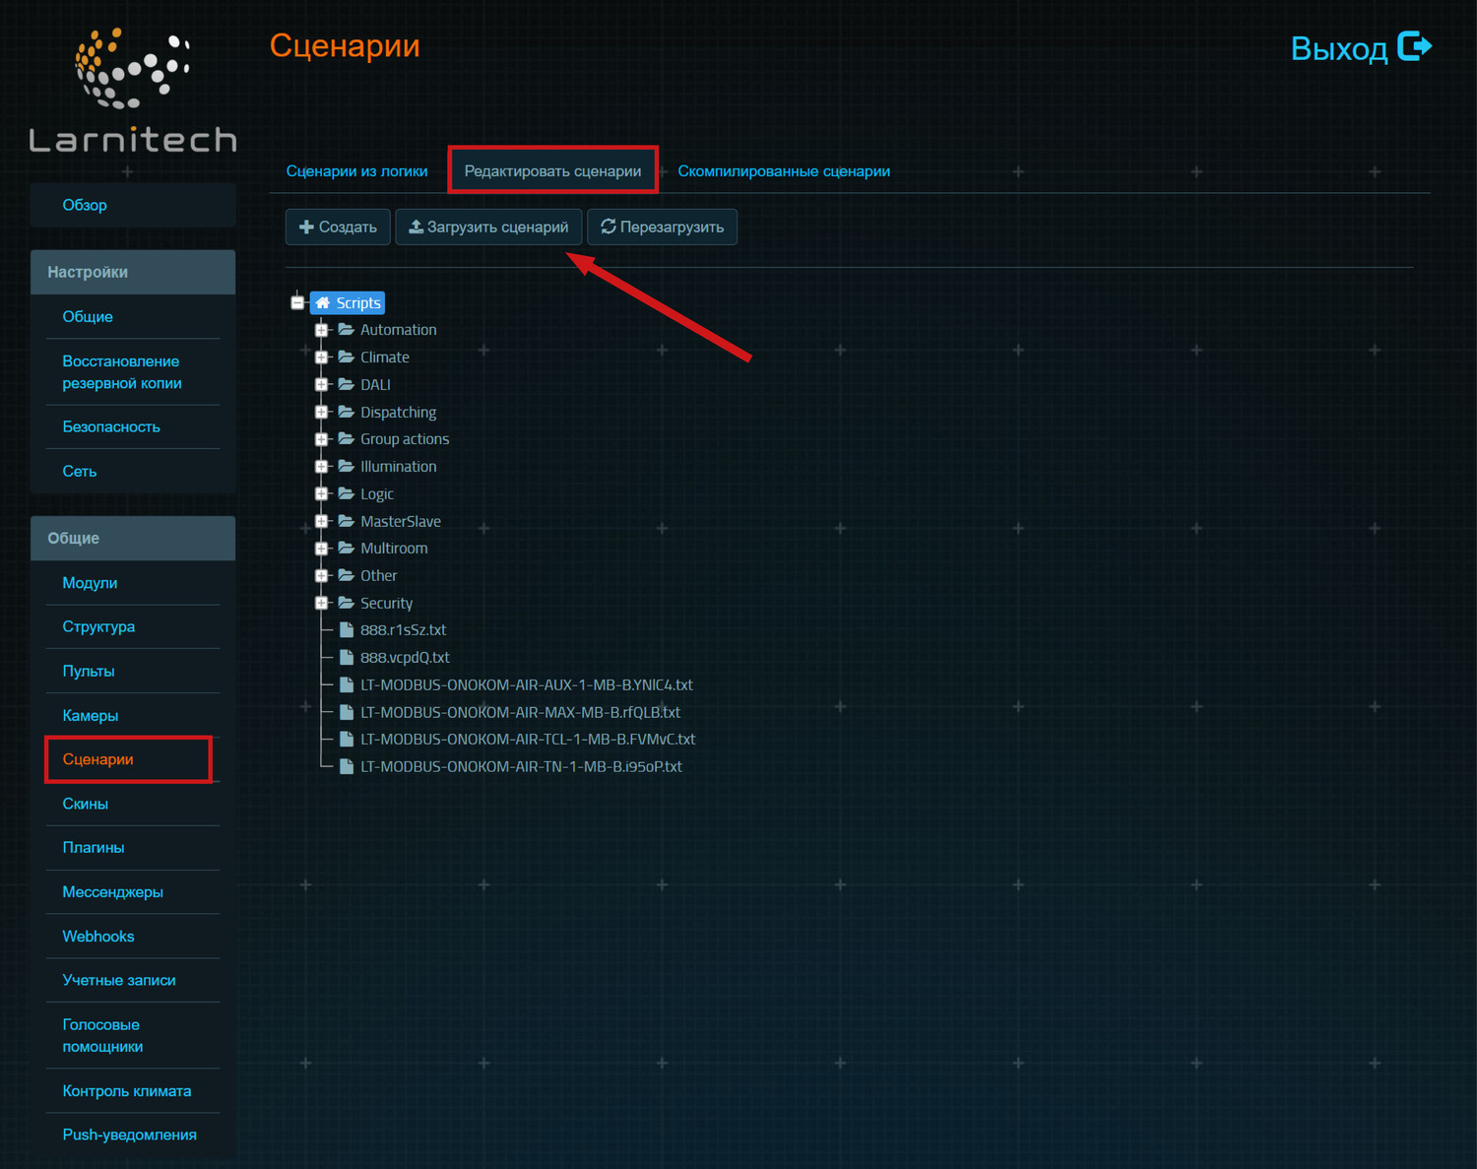Click the 888.r1sSz.txt file icon
This screenshot has height=1169, width=1477.
pyautogui.click(x=347, y=630)
